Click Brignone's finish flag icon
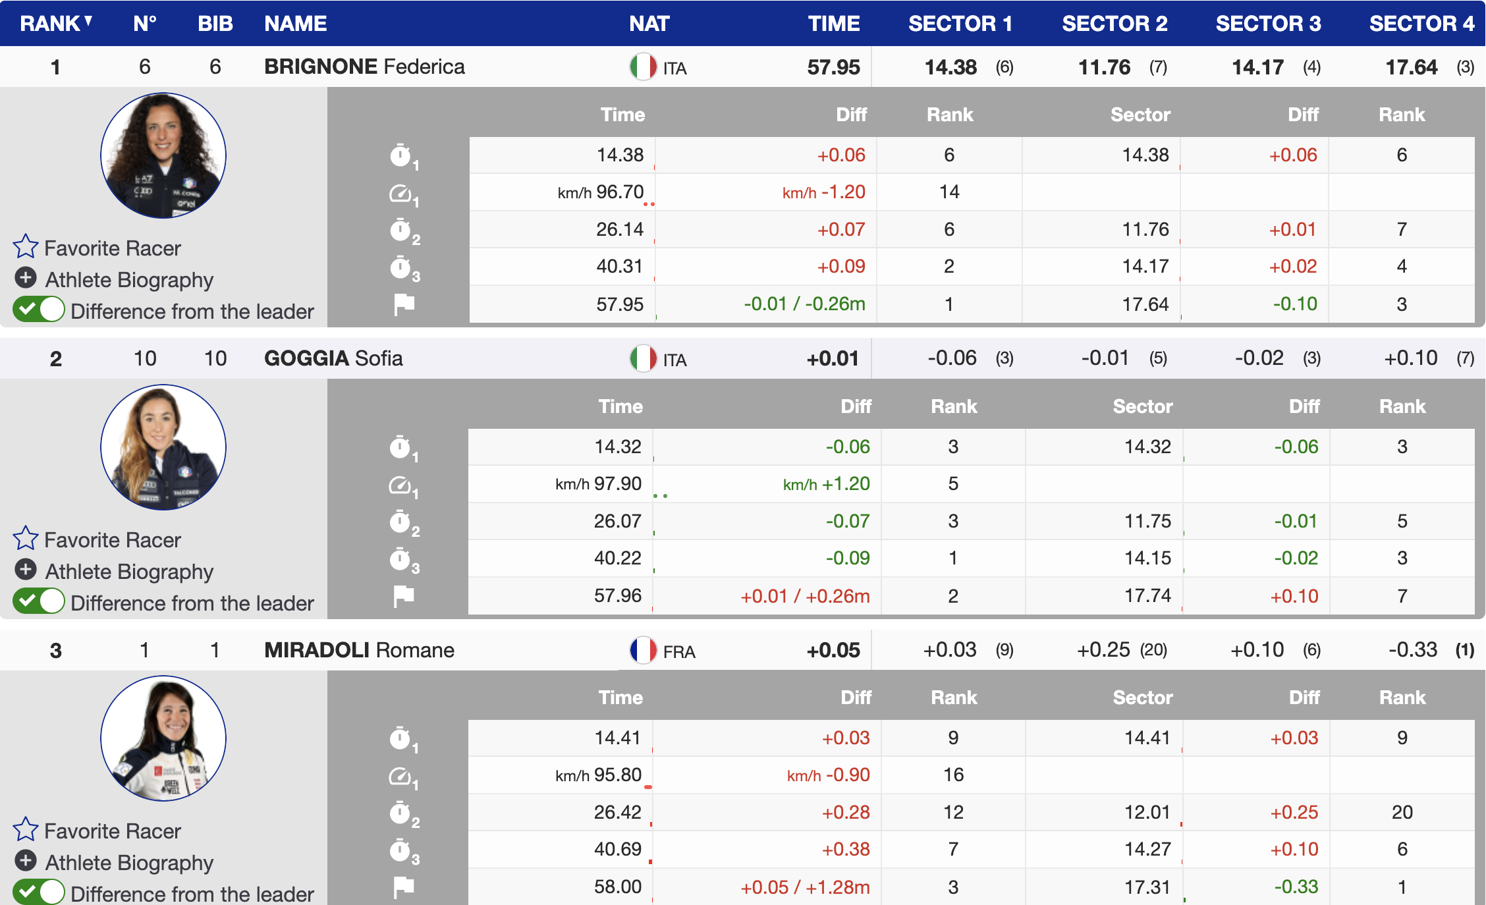 404,304
